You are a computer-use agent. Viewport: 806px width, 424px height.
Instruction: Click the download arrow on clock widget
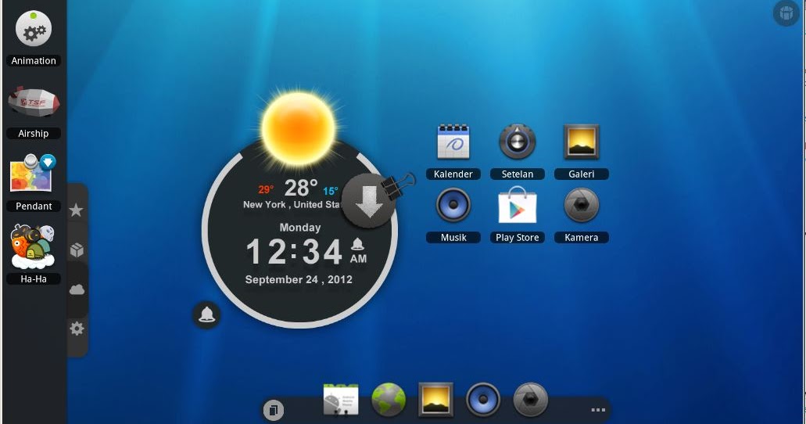pos(368,201)
